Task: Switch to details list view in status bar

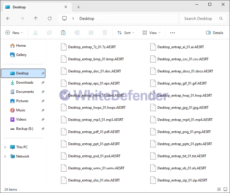Action: click(218, 189)
